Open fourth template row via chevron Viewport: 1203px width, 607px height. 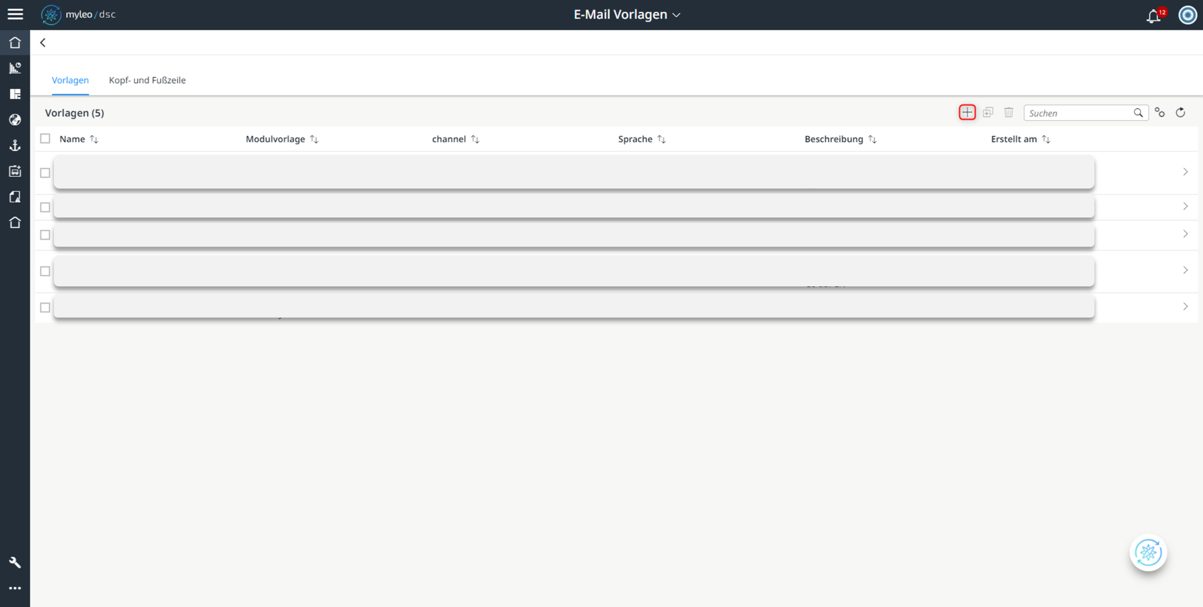pyautogui.click(x=1185, y=270)
